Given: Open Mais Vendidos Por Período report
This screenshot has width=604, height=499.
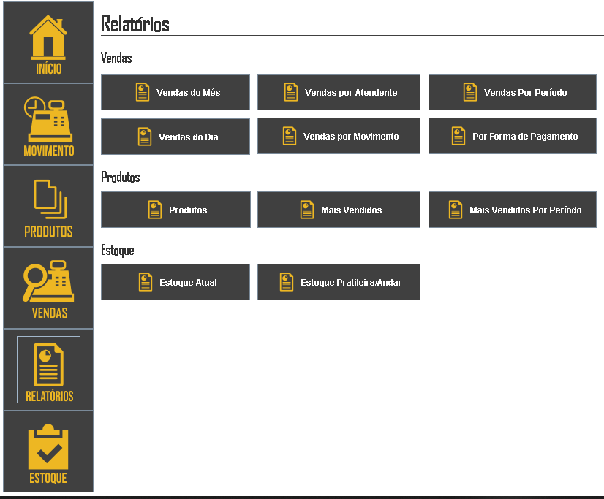Looking at the screenshot, I should click(512, 210).
